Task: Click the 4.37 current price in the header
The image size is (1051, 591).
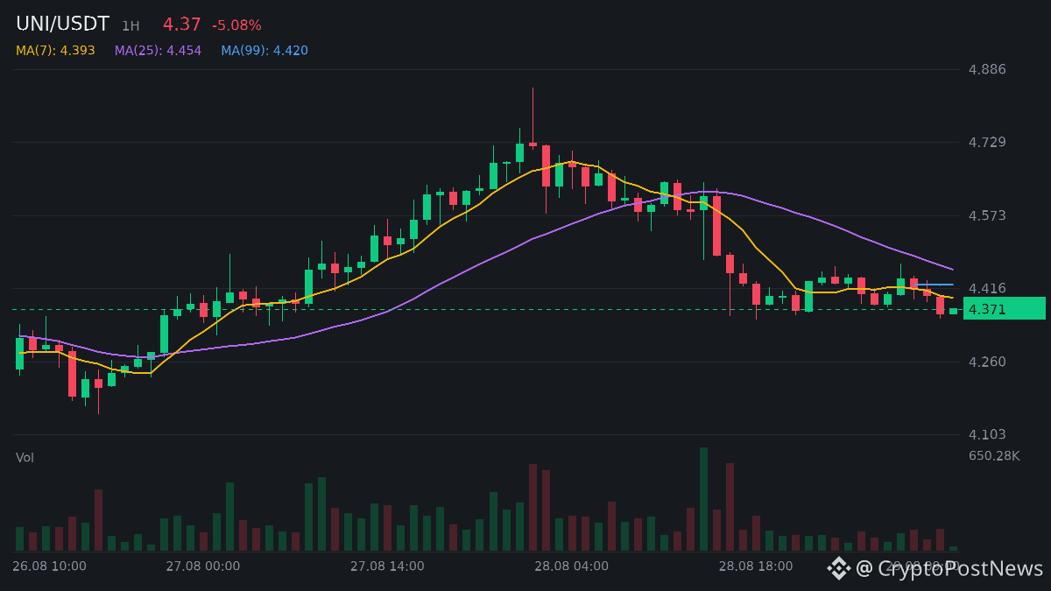Action: 181,25
